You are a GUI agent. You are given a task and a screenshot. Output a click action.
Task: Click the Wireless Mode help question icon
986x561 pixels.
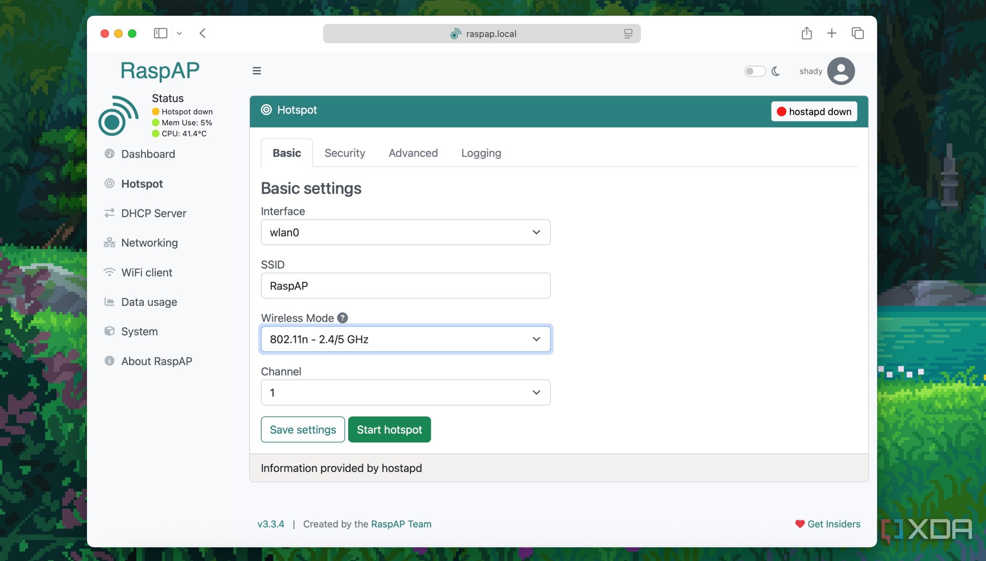(x=343, y=318)
